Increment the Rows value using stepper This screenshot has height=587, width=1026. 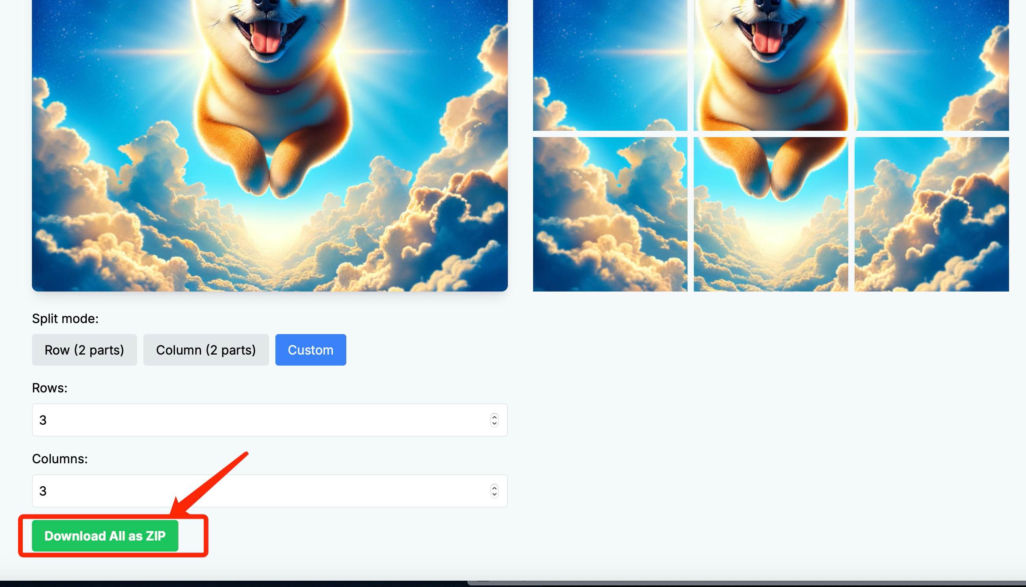495,416
